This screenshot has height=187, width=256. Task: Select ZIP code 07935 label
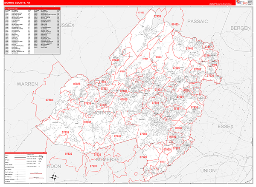point(167,150)
